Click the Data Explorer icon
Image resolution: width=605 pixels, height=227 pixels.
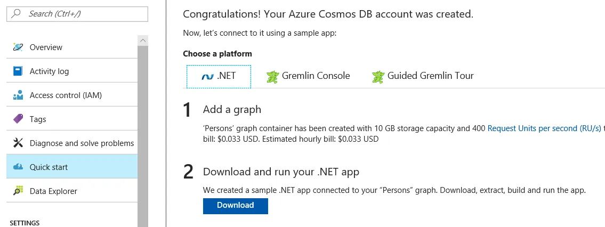pos(18,191)
